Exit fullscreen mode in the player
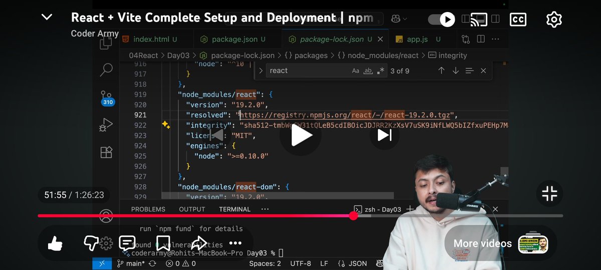This screenshot has width=601, height=270. tap(549, 193)
